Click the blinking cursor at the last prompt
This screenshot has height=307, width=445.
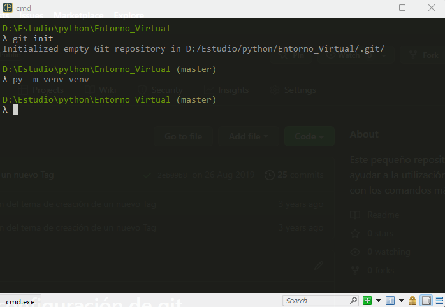[x=15, y=110]
